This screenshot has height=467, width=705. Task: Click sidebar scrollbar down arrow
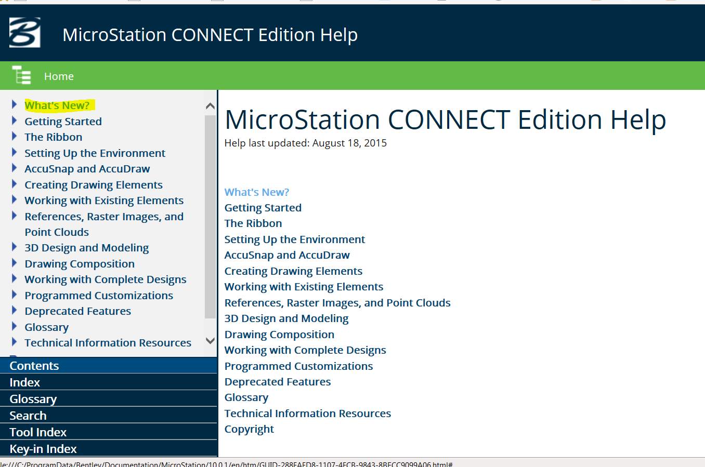210,341
